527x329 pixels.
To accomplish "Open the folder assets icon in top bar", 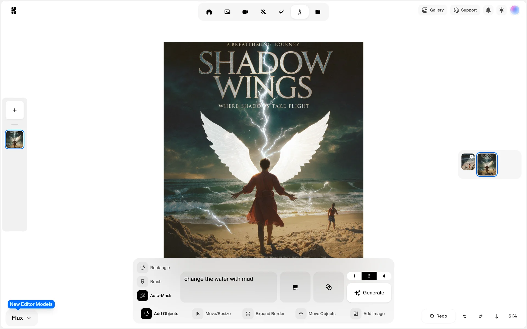I will 318,12.
